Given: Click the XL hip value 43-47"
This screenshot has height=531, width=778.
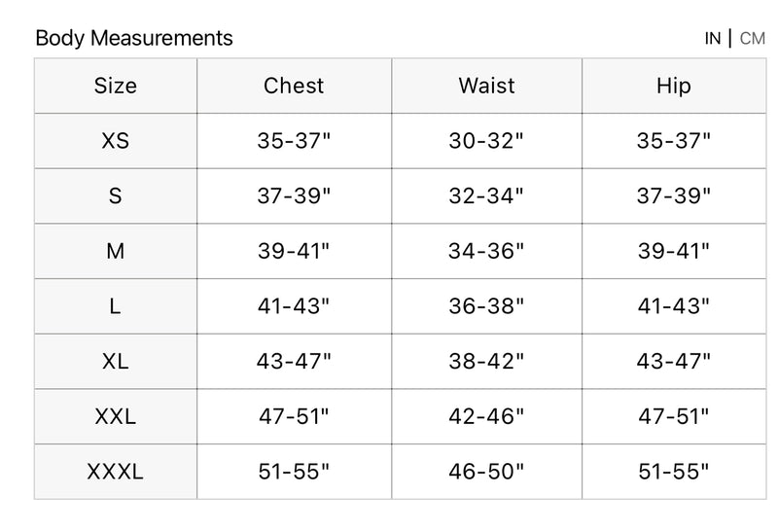Looking at the screenshot, I should click(x=673, y=362).
